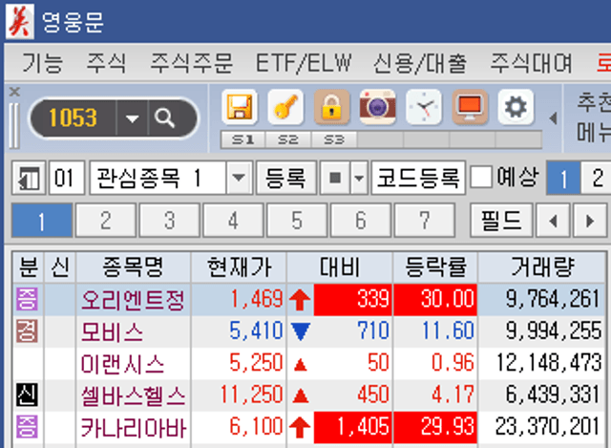This screenshot has width=611, height=448.
Task: Select watchlist tab 4
Action: [x=233, y=221]
